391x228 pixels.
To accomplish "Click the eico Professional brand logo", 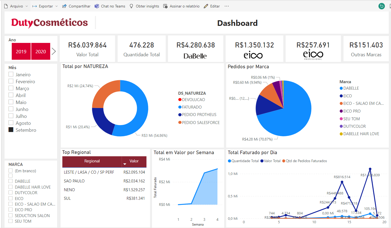I will pos(313,54).
